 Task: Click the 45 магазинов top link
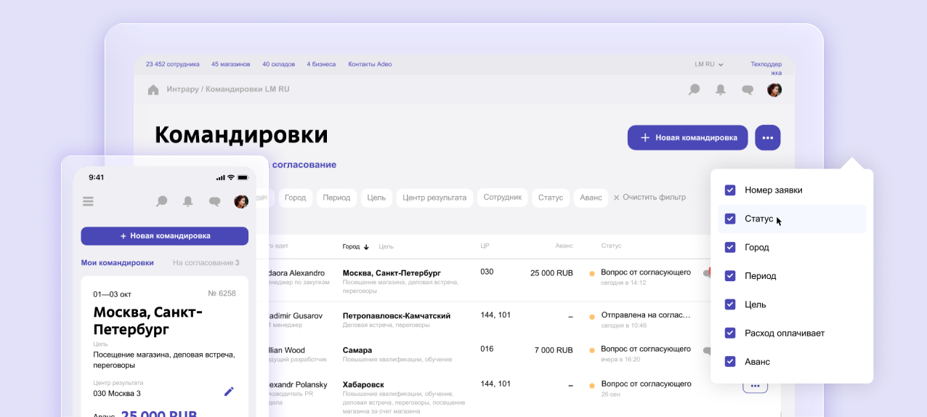point(230,65)
